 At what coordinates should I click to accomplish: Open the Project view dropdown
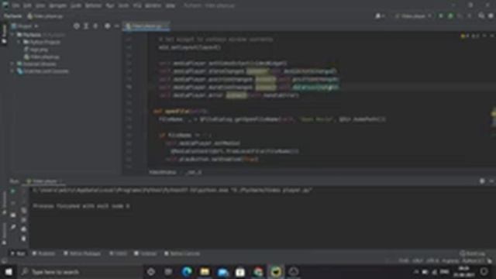25,26
